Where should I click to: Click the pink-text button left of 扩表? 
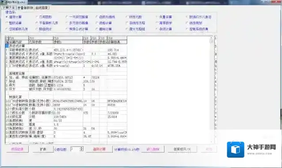[17, 149]
